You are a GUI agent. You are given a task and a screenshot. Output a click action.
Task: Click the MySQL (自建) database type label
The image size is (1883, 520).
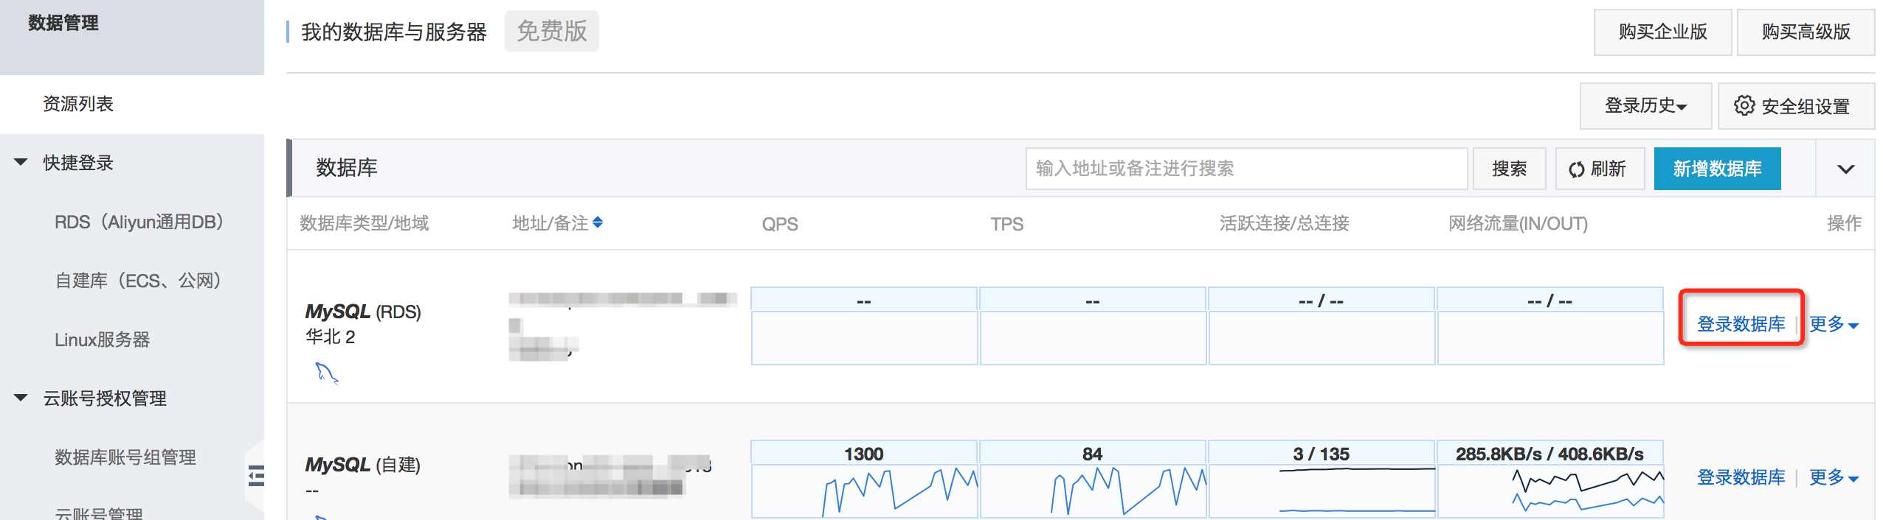point(363,465)
